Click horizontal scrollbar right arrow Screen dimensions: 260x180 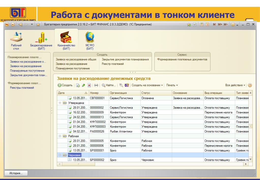click(x=246, y=164)
